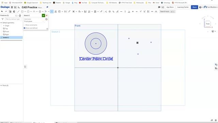Click the 'Center Point Circle' sketch text
Image resolution: width=218 pixels, height=123 pixels.
pyautogui.click(x=96, y=59)
